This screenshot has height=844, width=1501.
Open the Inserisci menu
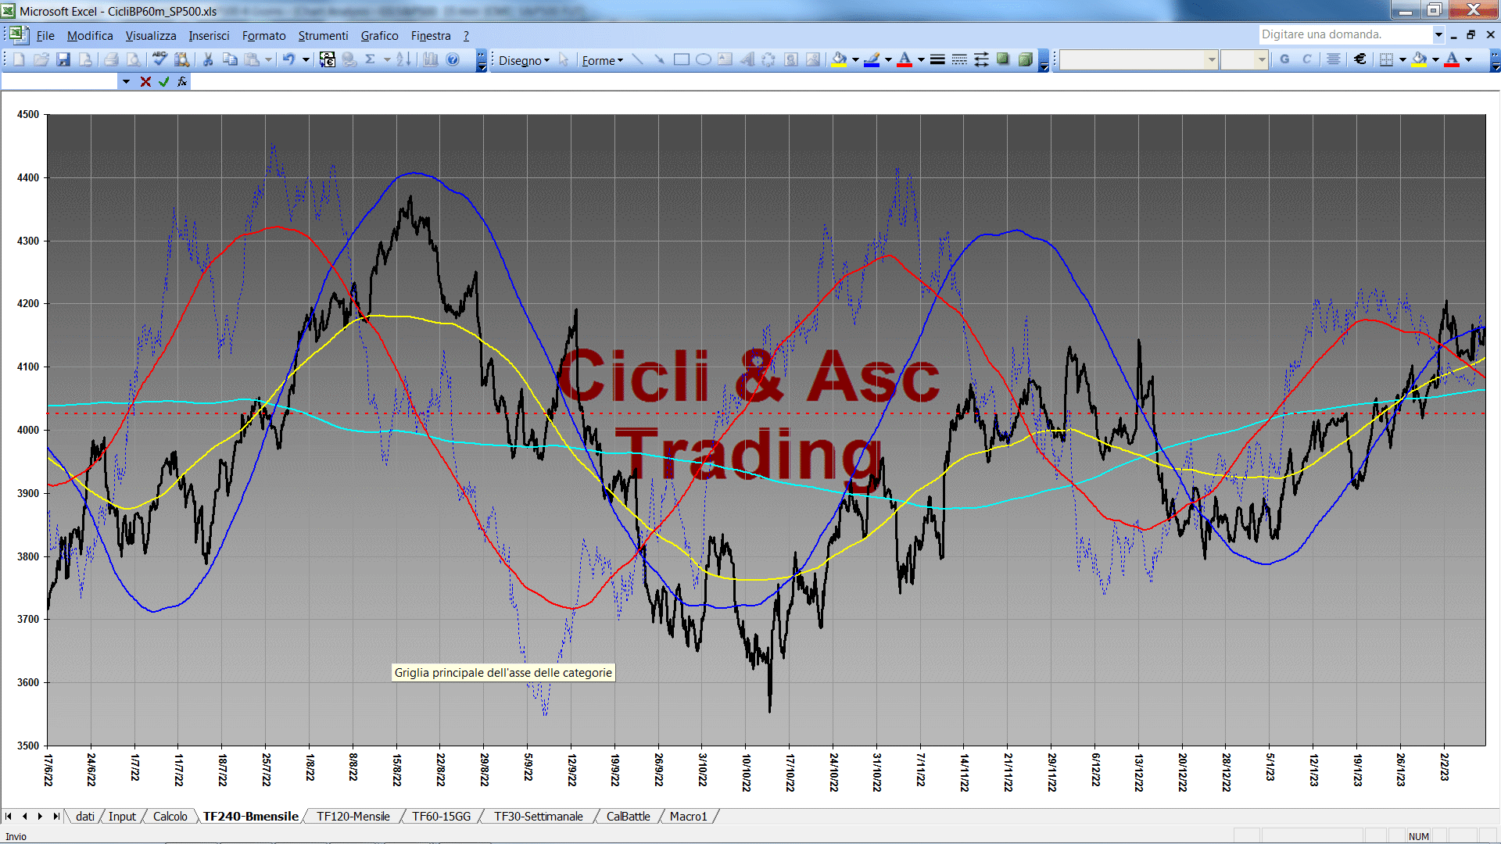pyautogui.click(x=209, y=35)
